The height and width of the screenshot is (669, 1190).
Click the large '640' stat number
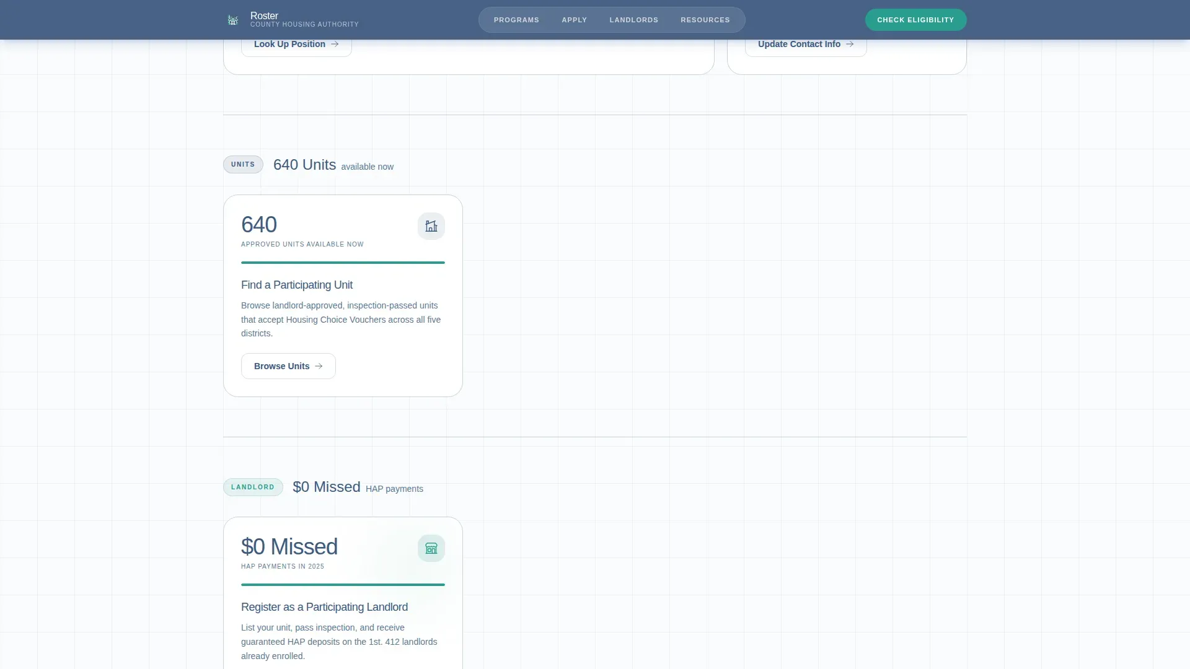[259, 224]
